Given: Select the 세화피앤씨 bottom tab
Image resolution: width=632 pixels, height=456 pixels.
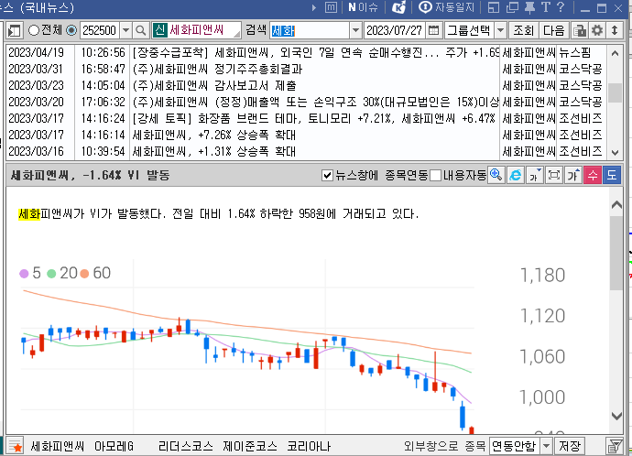Looking at the screenshot, I should tap(57, 446).
